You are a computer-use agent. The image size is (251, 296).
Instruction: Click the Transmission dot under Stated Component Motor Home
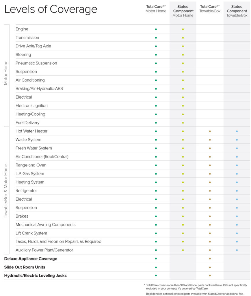point(183,38)
